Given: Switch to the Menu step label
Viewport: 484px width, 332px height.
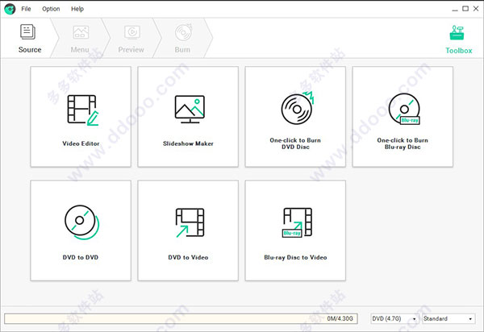Looking at the screenshot, I should pyautogui.click(x=80, y=50).
